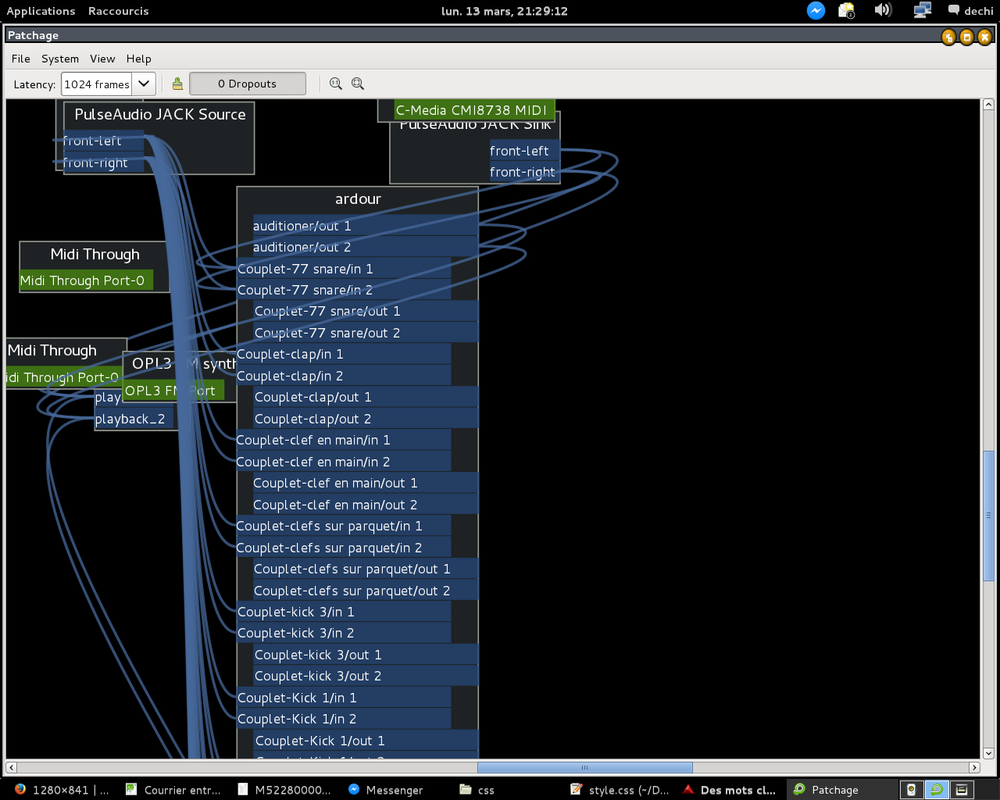Image resolution: width=1000 pixels, height=800 pixels.
Task: Select port Couplet-clap/out 1
Action: [366, 397]
